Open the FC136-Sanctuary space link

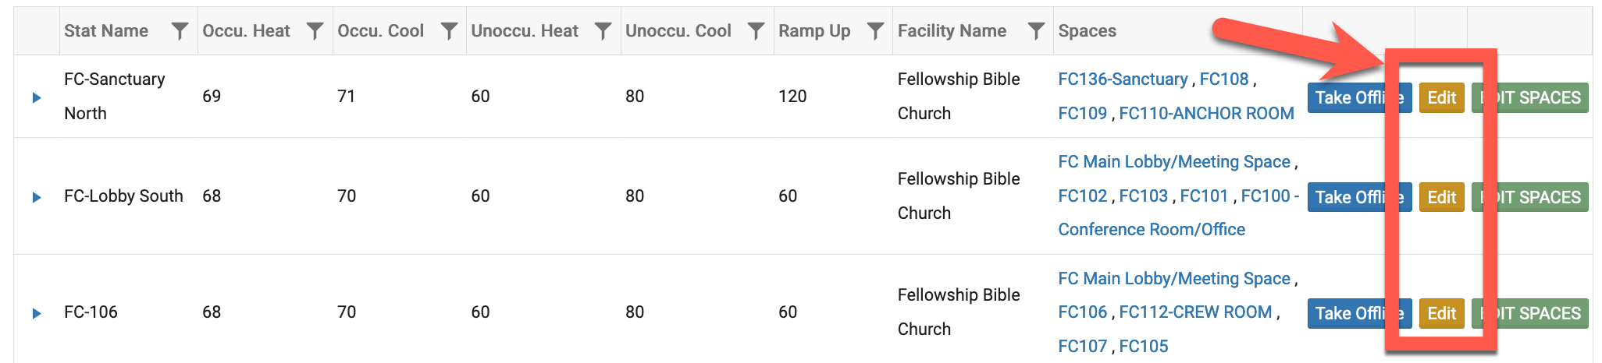1123,79
